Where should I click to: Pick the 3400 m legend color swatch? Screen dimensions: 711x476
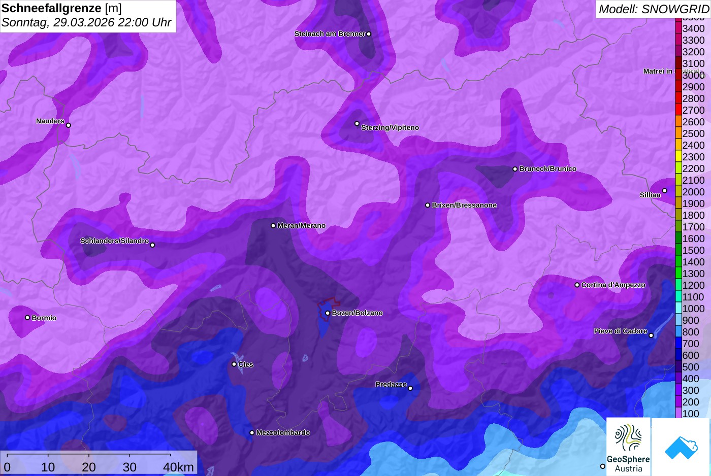(x=678, y=28)
